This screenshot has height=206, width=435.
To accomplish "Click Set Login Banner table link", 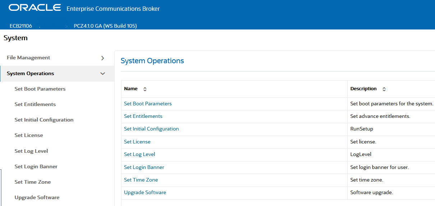I will [x=144, y=167].
